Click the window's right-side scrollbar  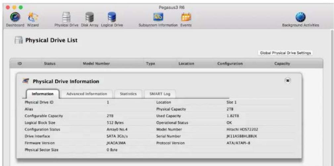[332, 98]
